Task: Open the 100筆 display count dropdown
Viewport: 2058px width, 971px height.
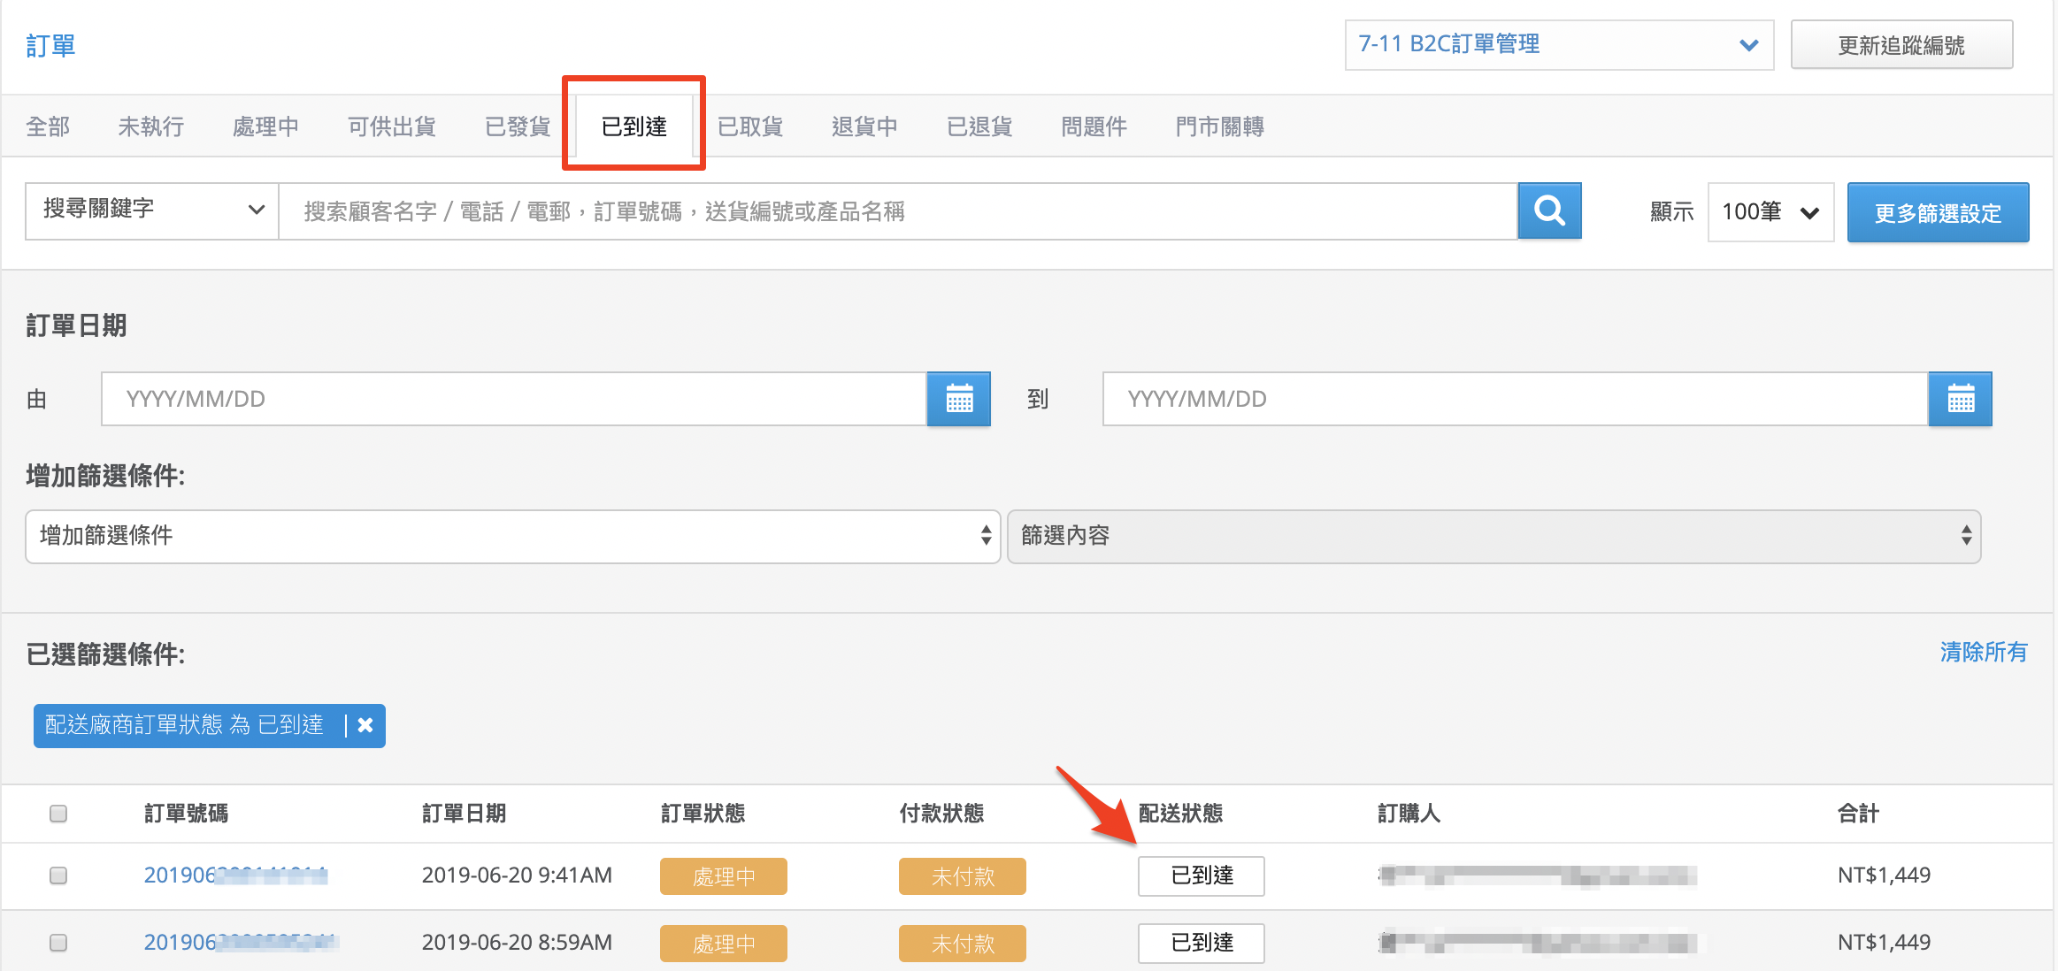Action: 1770,212
